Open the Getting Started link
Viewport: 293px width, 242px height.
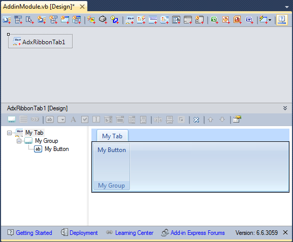pos(34,233)
